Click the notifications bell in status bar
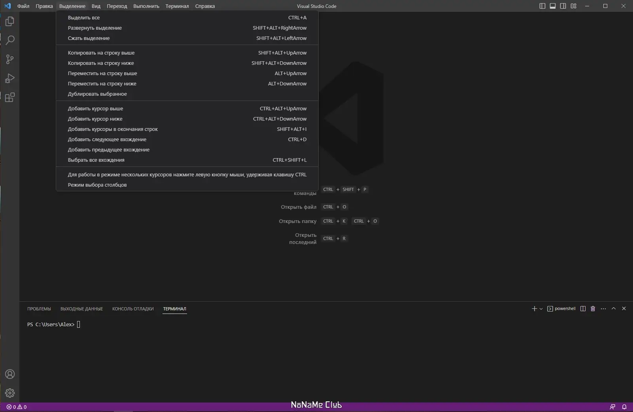The width and height of the screenshot is (633, 412). pyautogui.click(x=624, y=407)
